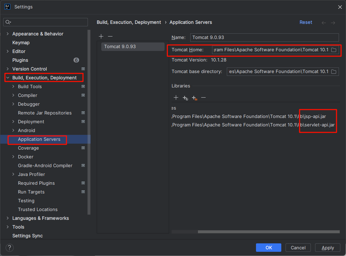Expand the Compiler node
The image size is (346, 256).
coord(13,96)
